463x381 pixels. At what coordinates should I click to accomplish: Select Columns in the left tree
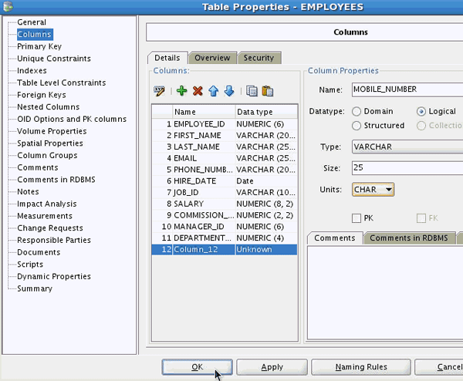coord(34,35)
